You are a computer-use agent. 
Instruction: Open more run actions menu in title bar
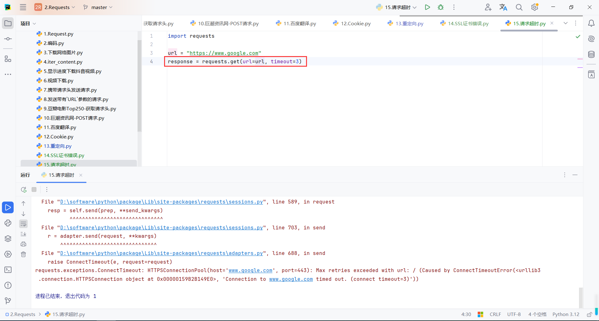click(454, 7)
